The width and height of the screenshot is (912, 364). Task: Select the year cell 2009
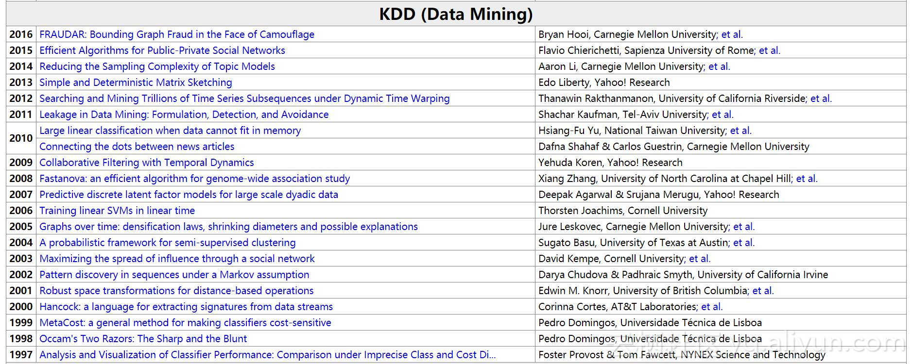click(21, 163)
